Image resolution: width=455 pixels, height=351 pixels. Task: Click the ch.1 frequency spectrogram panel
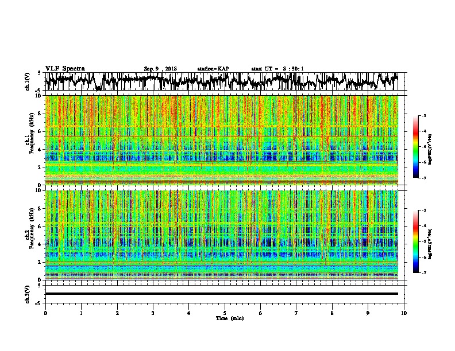click(x=221, y=140)
